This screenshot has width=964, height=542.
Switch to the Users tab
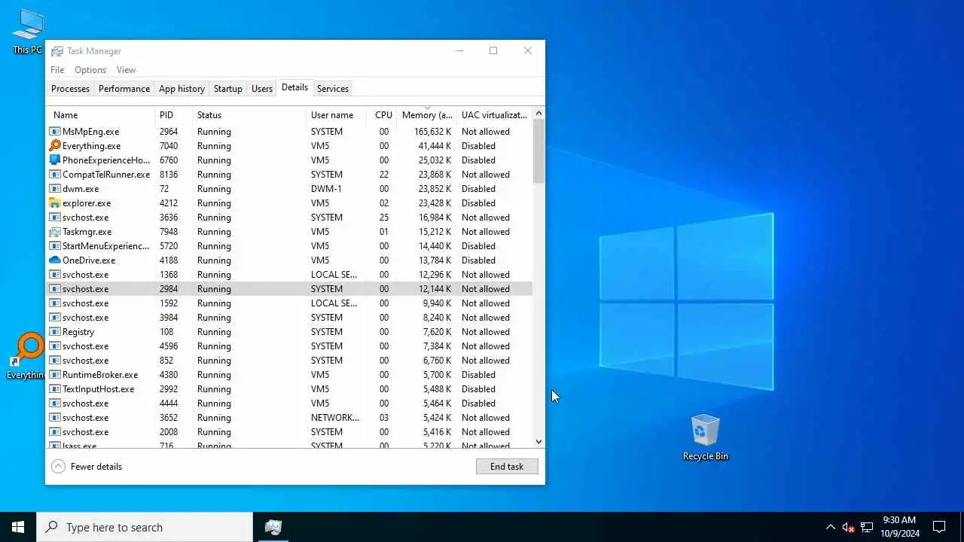pyautogui.click(x=262, y=89)
